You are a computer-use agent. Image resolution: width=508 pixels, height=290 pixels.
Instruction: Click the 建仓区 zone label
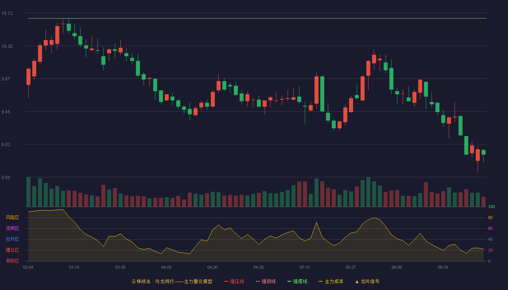click(x=12, y=250)
